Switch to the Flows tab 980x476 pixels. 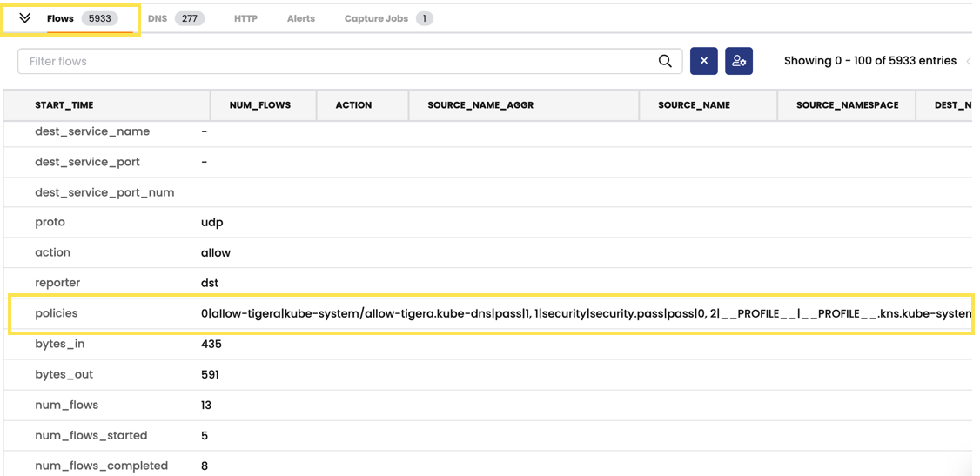pos(60,18)
